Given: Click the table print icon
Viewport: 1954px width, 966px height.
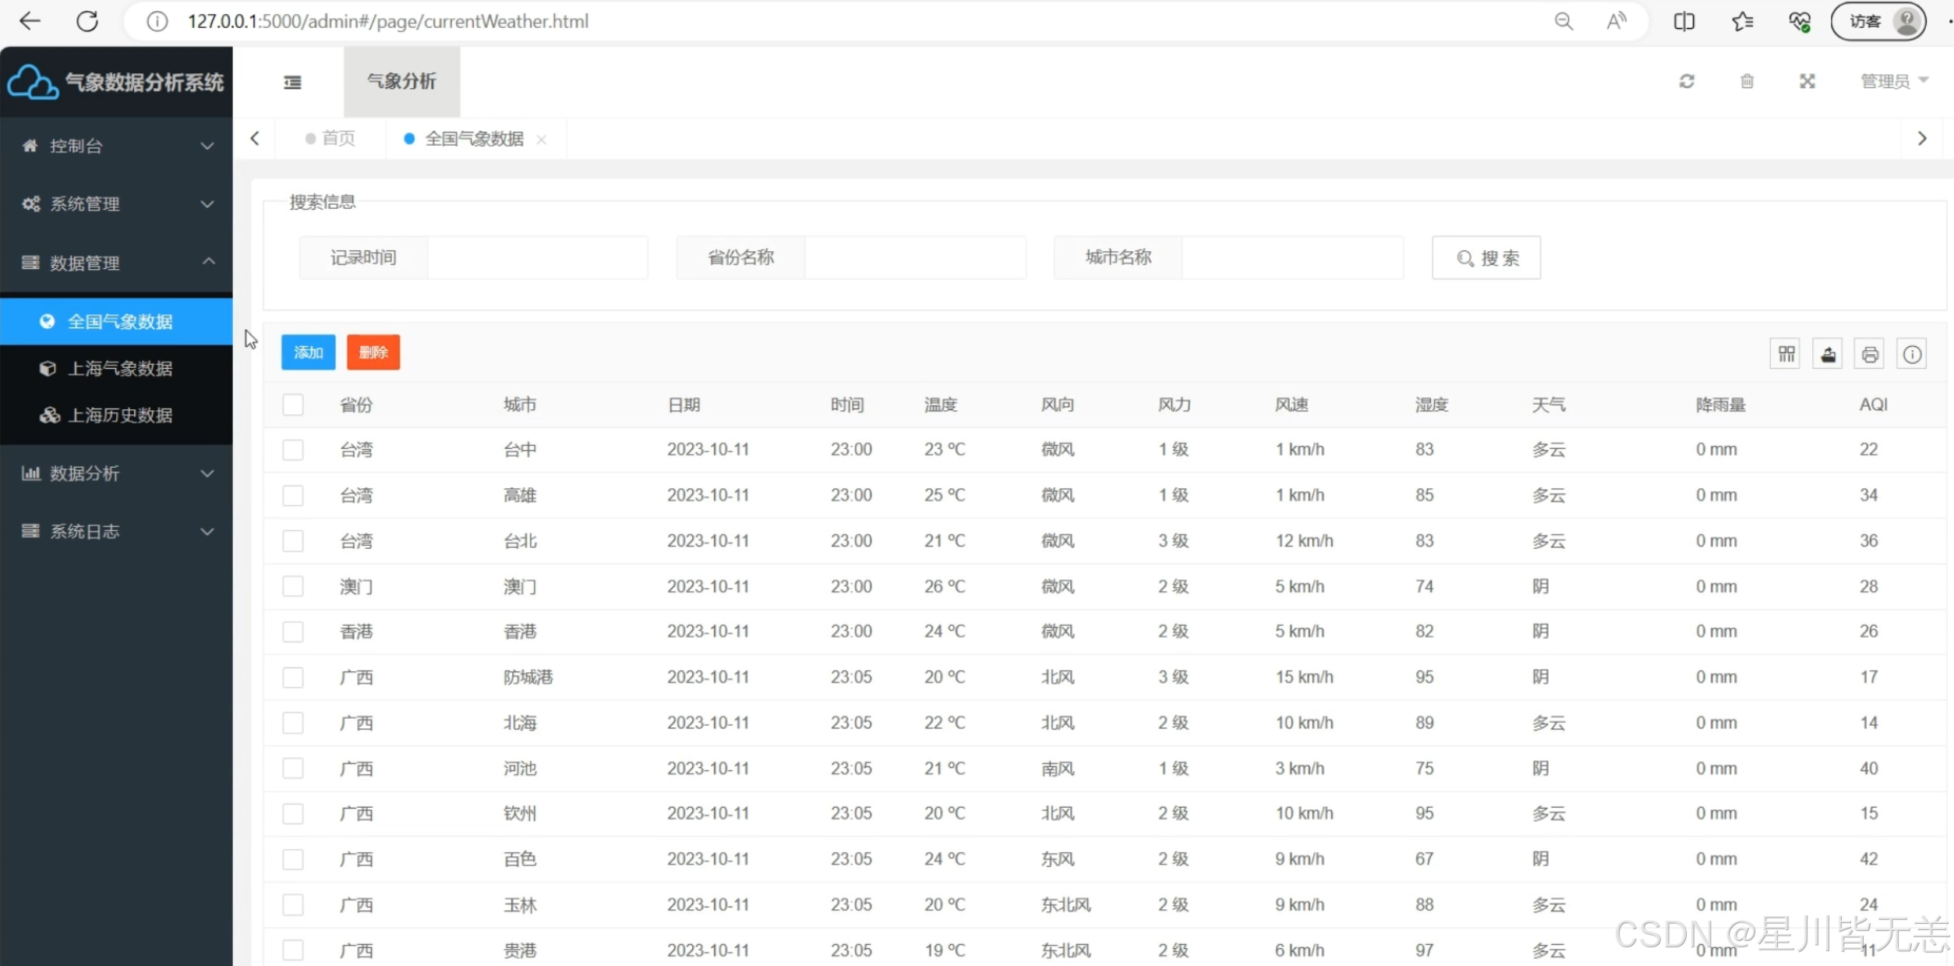Looking at the screenshot, I should (x=1870, y=355).
